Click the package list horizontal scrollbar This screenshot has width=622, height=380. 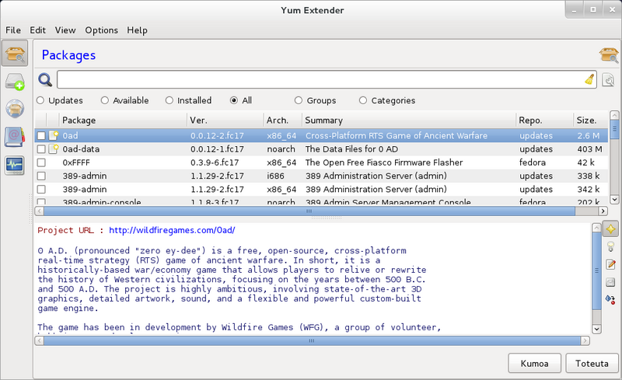tap(309, 211)
